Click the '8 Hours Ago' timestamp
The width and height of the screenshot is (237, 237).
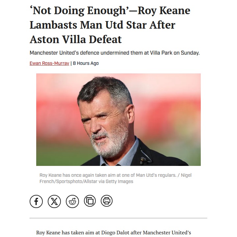click(86, 63)
